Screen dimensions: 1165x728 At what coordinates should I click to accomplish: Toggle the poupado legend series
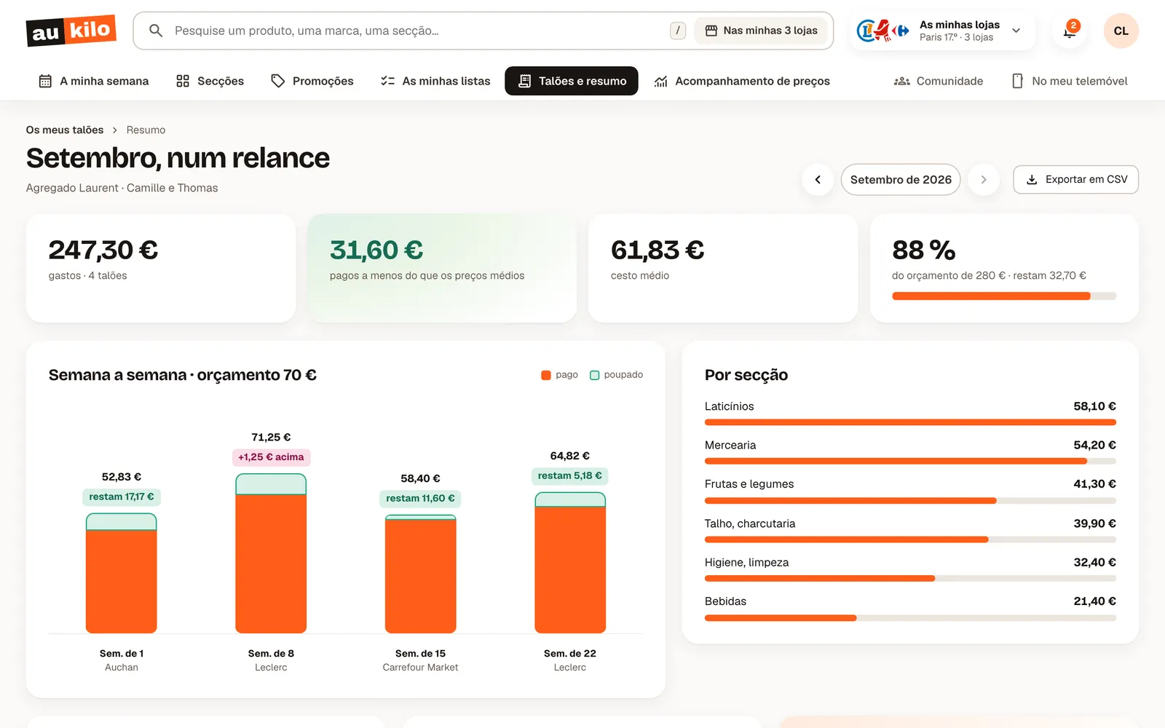616,375
